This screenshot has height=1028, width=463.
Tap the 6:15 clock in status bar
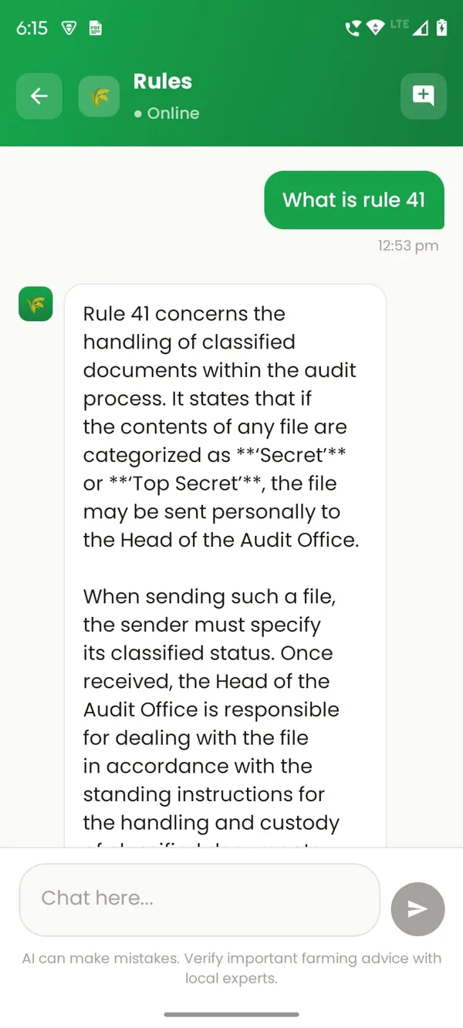[32, 29]
